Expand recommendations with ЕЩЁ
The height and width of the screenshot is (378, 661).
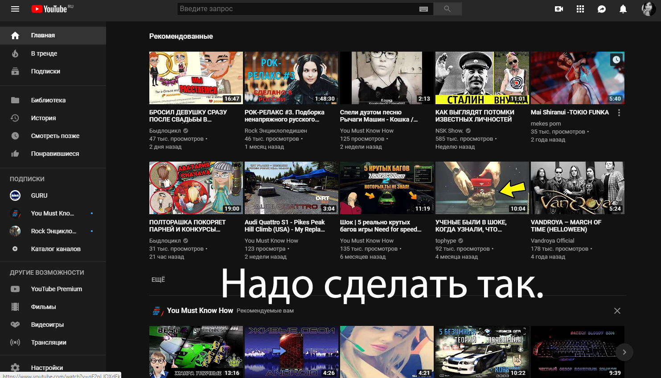(x=158, y=280)
